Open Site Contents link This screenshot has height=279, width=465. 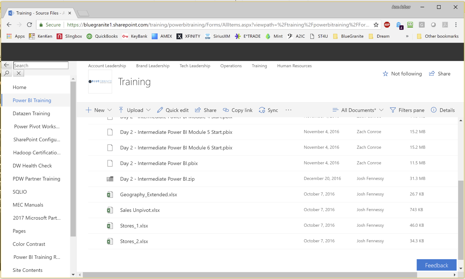(28, 270)
